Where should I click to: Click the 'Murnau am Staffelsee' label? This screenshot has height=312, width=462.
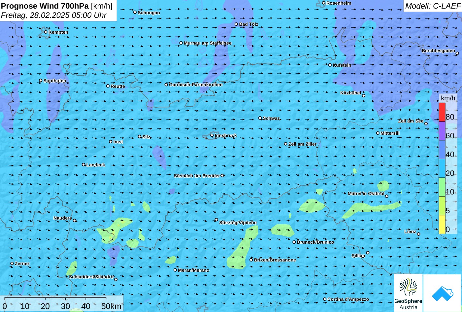[208, 43]
